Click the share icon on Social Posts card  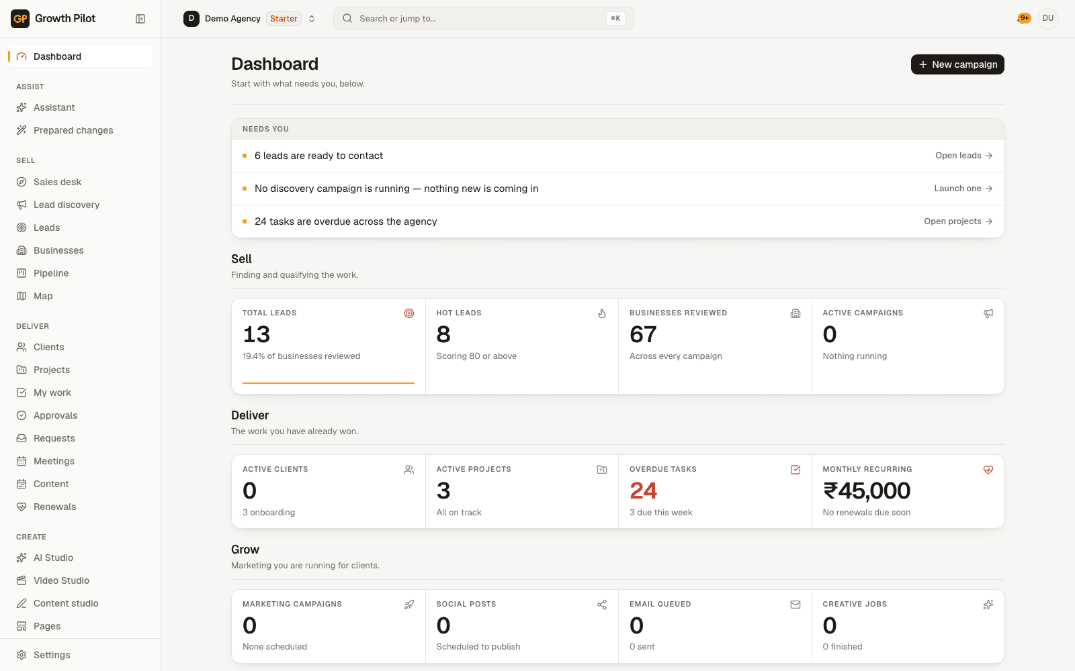click(602, 605)
